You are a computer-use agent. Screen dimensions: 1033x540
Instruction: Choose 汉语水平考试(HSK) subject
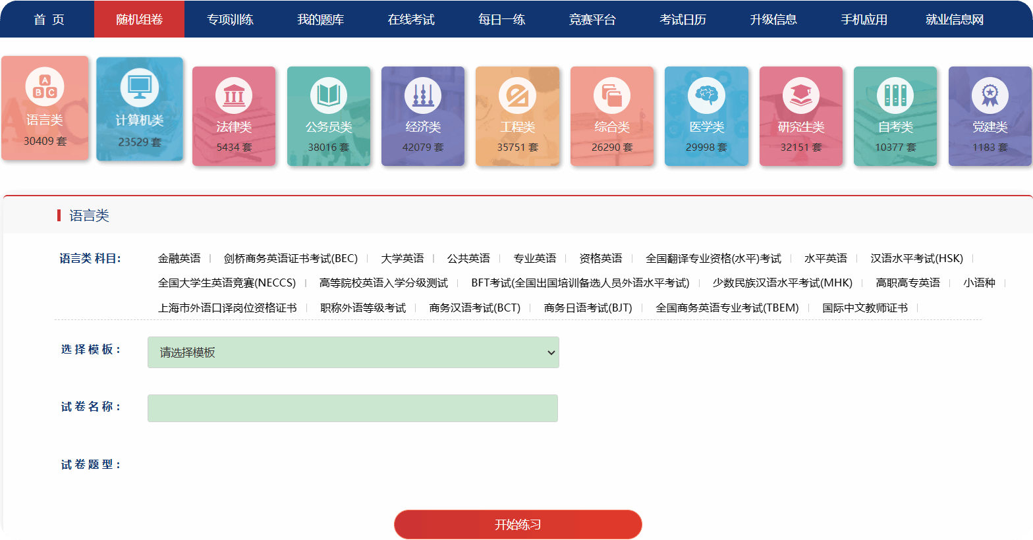tap(916, 258)
